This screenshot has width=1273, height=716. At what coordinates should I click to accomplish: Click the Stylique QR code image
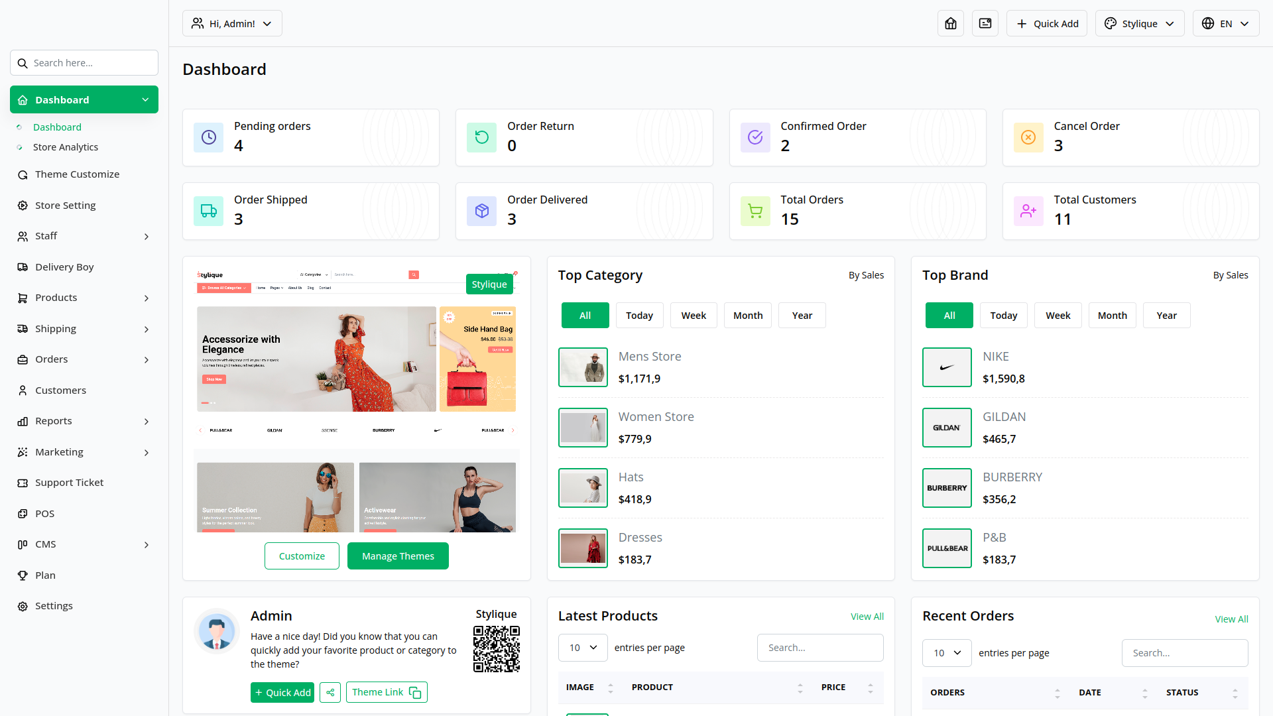click(496, 649)
